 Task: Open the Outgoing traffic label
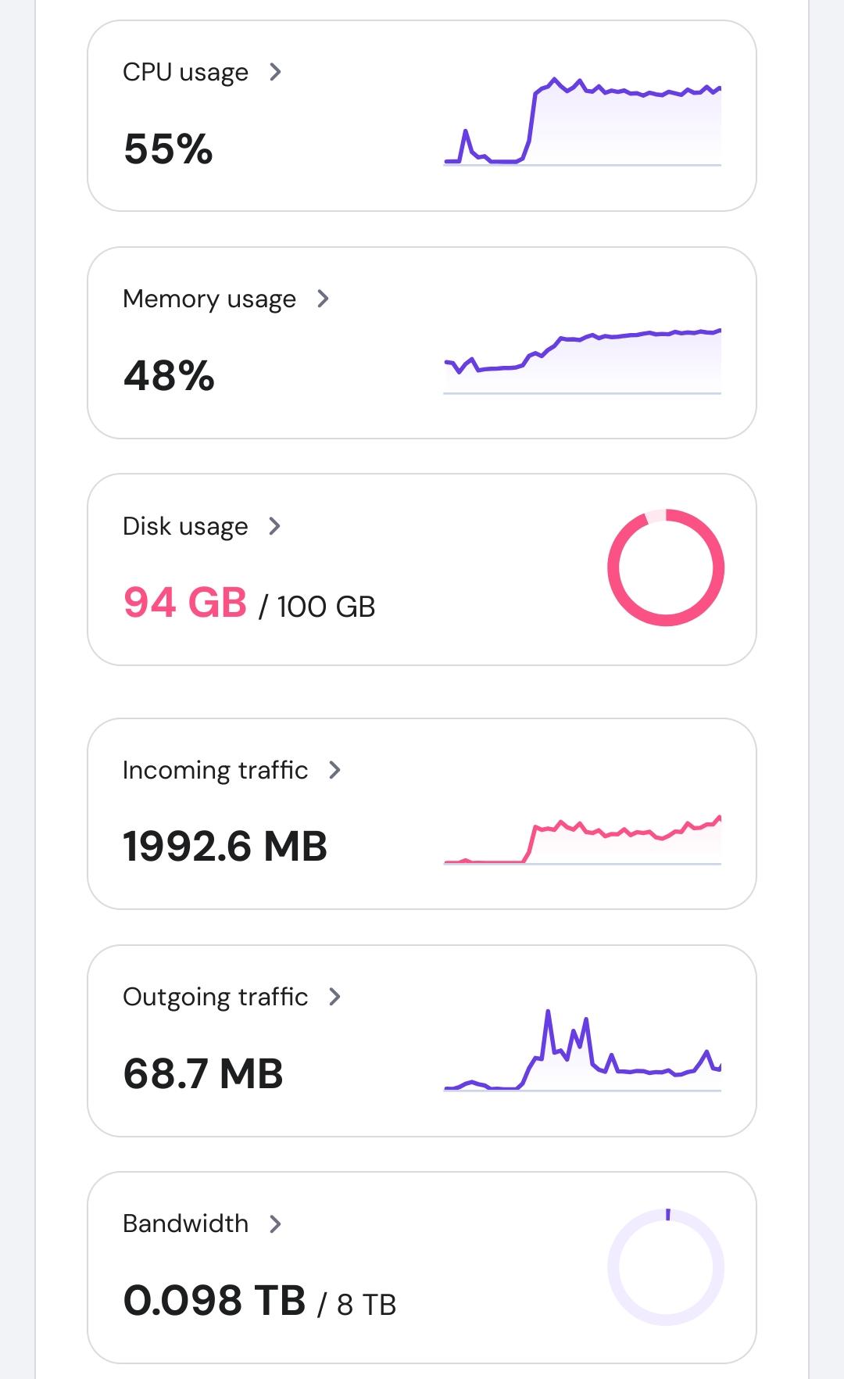tap(215, 997)
